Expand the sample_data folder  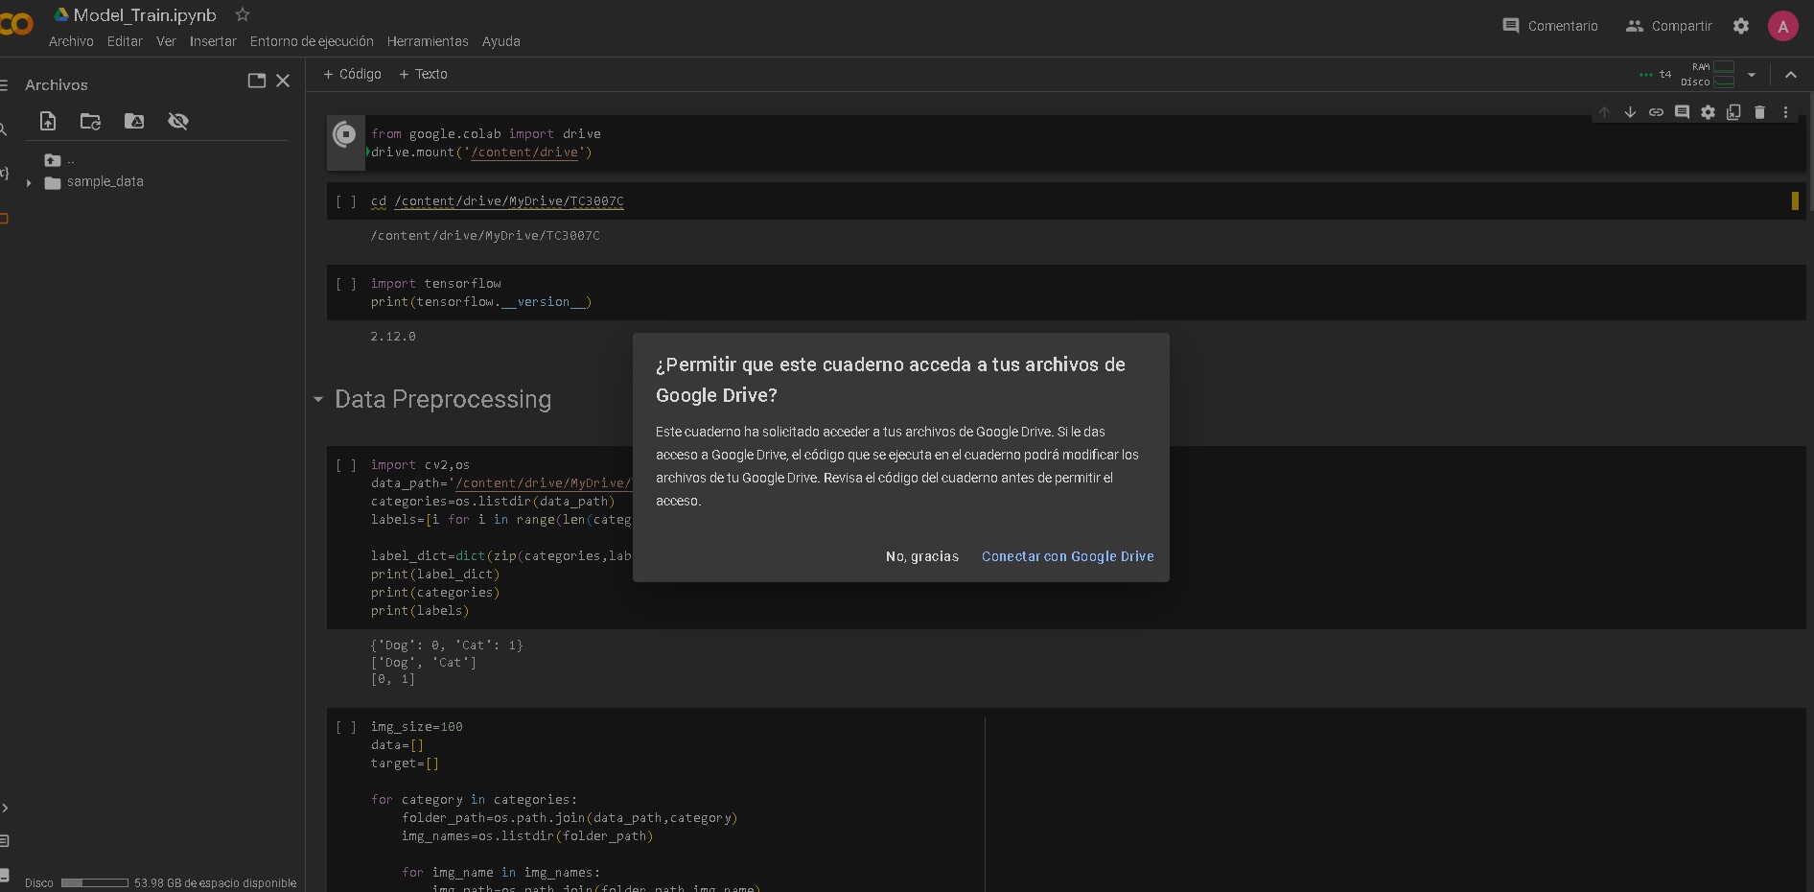(29, 182)
